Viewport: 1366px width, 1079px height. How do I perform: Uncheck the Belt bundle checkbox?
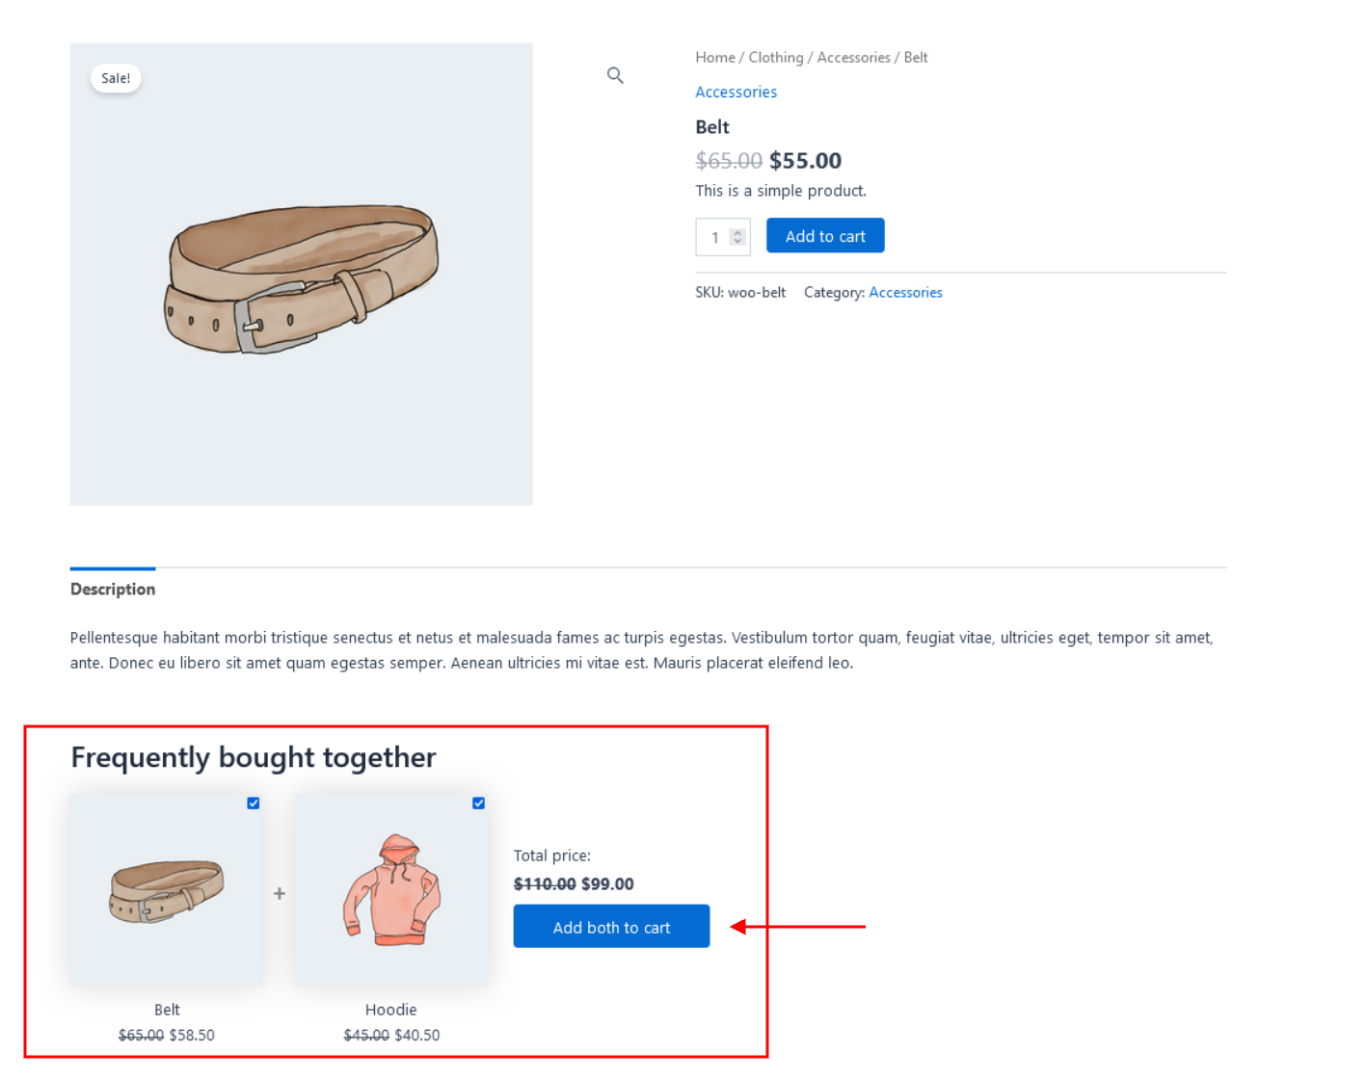click(254, 803)
